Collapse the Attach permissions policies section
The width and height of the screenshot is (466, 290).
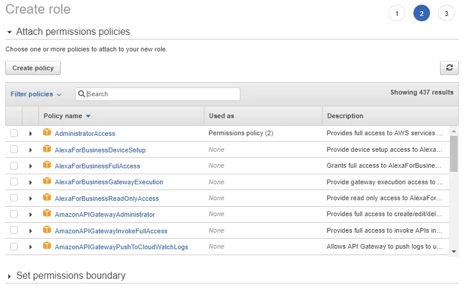click(9, 32)
